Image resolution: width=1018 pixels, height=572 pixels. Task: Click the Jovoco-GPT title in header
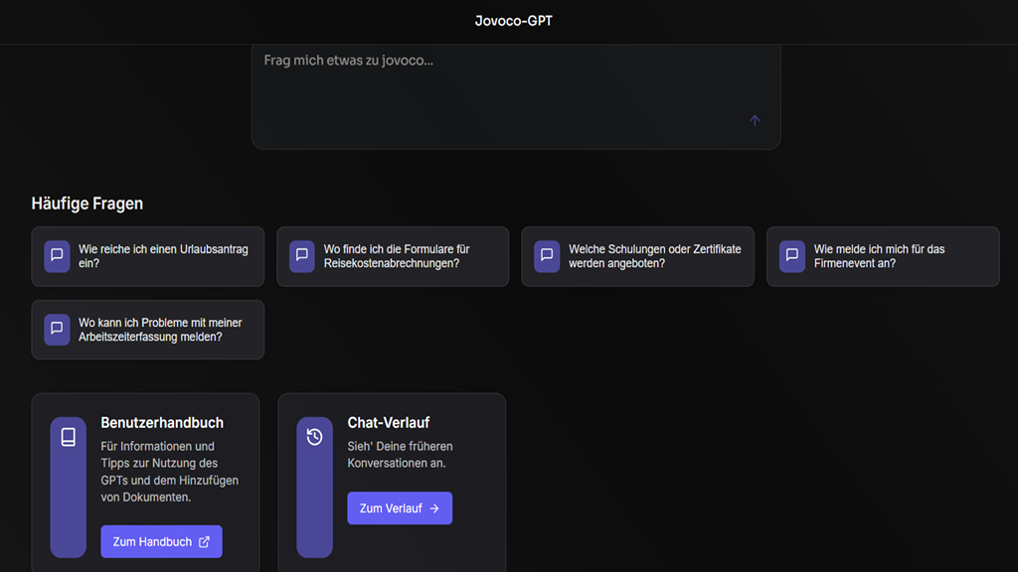click(x=514, y=21)
